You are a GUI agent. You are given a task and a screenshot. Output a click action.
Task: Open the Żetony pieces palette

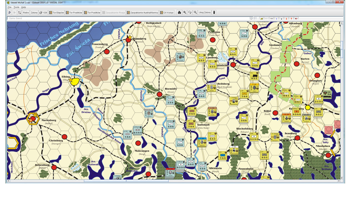(34, 12)
